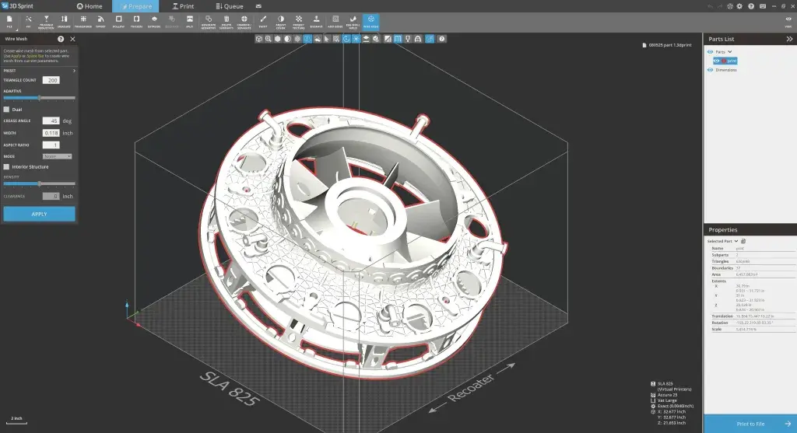797x433 pixels.
Task: Open the Project Texture tool
Action: [298, 21]
